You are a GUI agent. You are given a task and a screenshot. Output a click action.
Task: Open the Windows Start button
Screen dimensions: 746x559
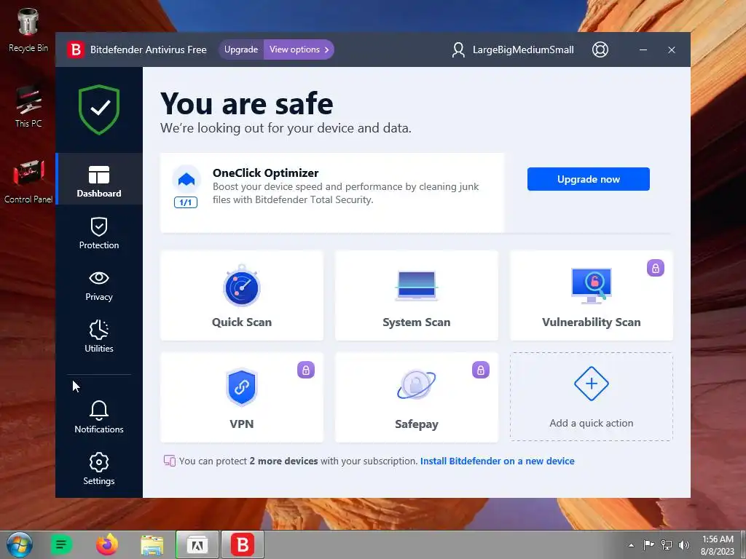[x=19, y=544]
